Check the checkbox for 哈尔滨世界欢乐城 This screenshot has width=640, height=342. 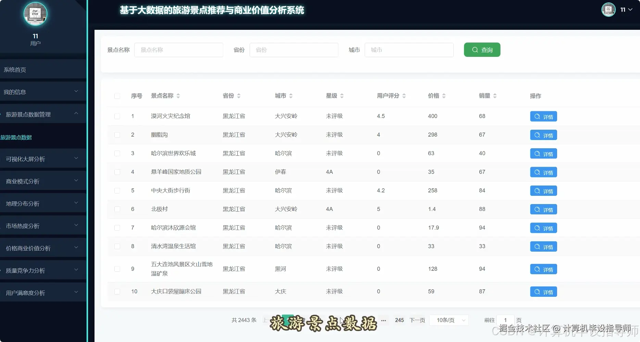point(117,153)
